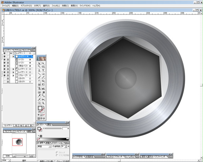Pick the Scissors tool
Image resolution: width=203 pixels, height=162 pixels.
43,100
